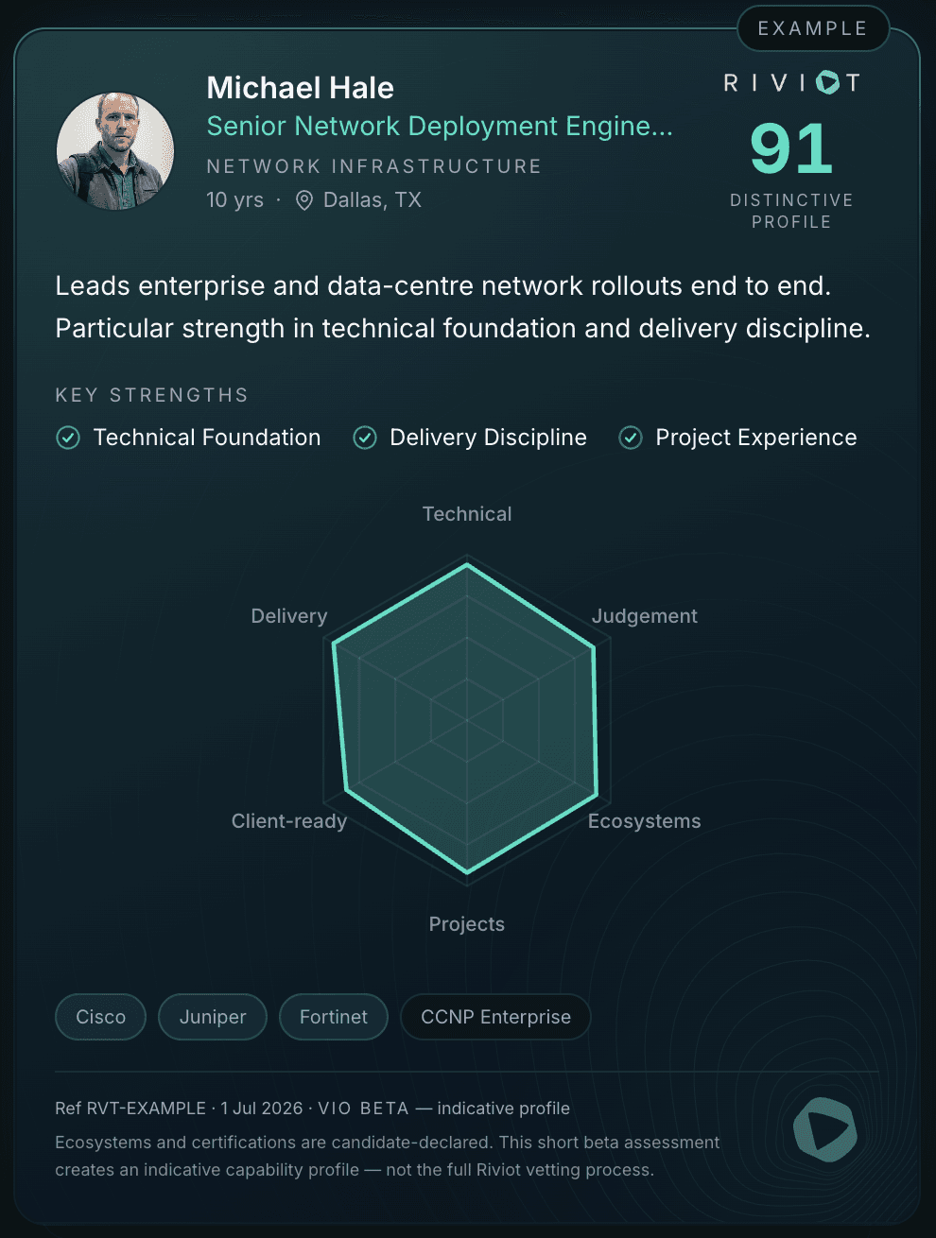The width and height of the screenshot is (936, 1238).
Task: Click the Technical axis label on radar chart
Action: pos(467,514)
